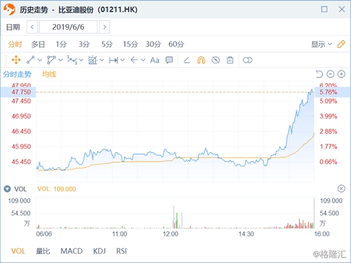Image resolution: width=351 pixels, height=263 pixels.
Task: Open range measurement tool dropdown arrow
Action: 122,60
